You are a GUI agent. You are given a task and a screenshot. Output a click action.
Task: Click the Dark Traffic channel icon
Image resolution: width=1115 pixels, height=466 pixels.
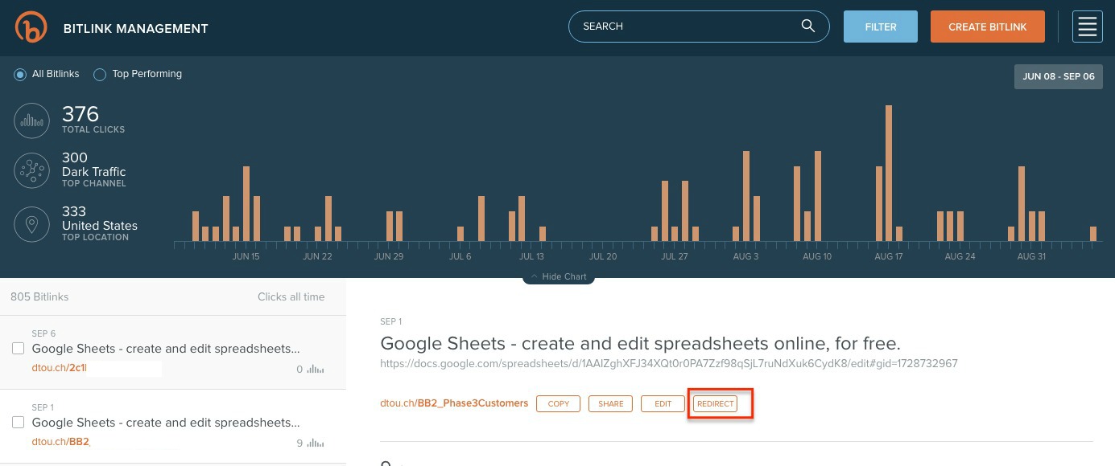32,171
